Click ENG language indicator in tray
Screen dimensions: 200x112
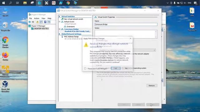point(190,3)
